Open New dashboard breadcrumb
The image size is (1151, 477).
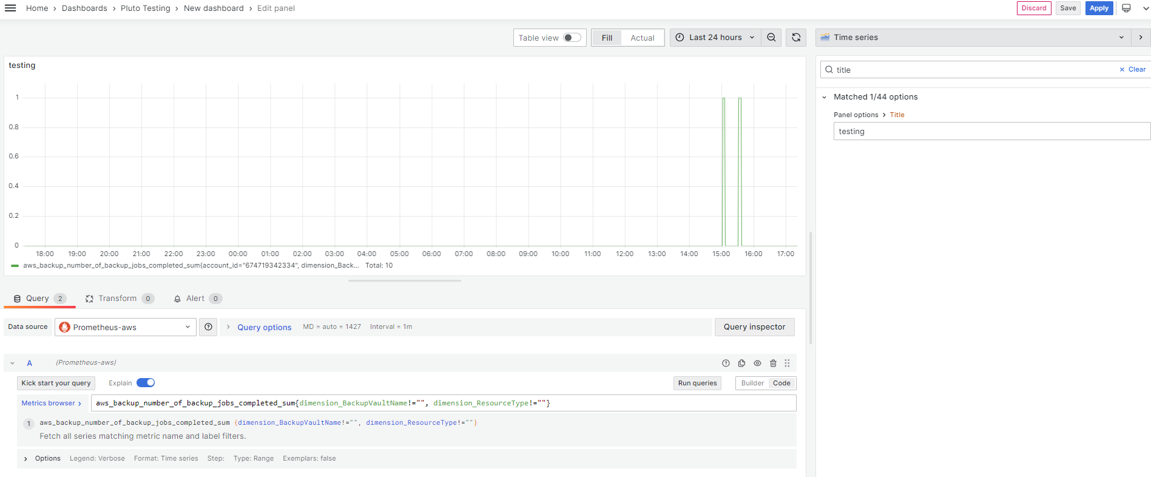[x=214, y=8]
